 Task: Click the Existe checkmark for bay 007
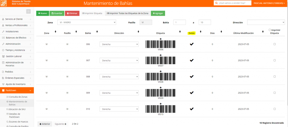[192, 60]
